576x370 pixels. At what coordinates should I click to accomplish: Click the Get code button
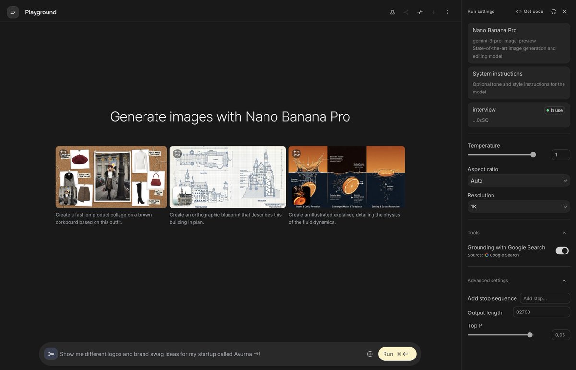point(529,11)
